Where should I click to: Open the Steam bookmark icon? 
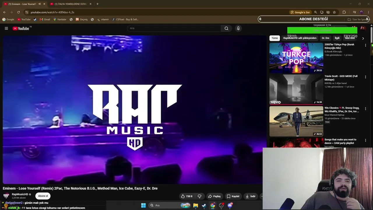click(x=35, y=20)
